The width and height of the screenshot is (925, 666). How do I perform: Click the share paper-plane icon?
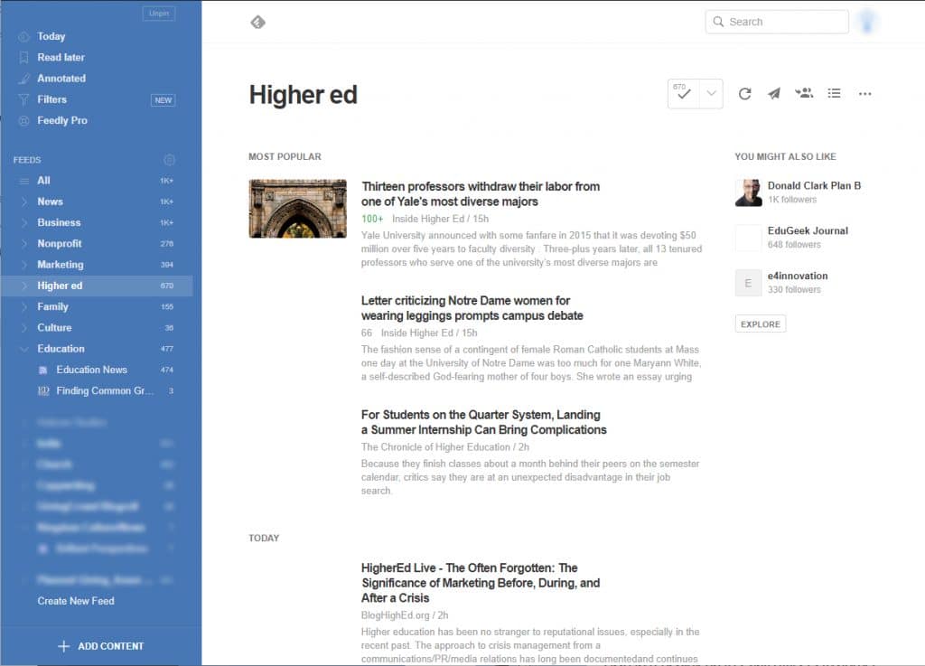774,93
